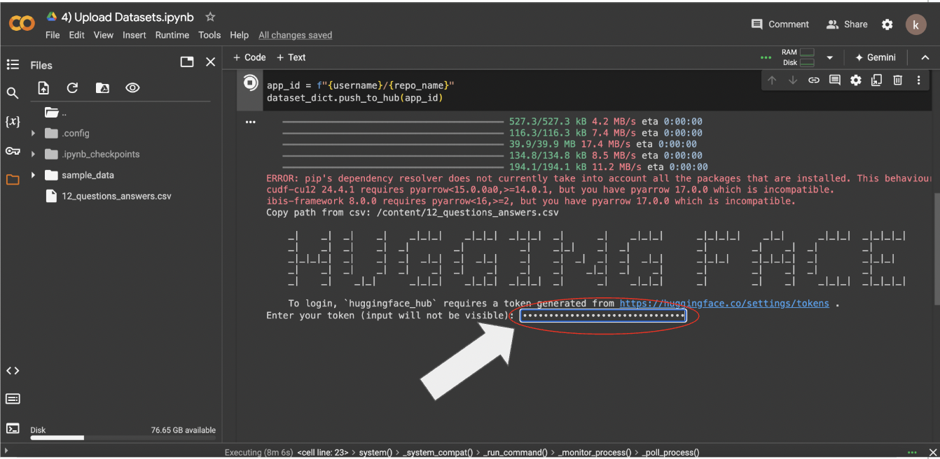Click the Share button
Screen dimensions: 940x459
click(x=847, y=24)
